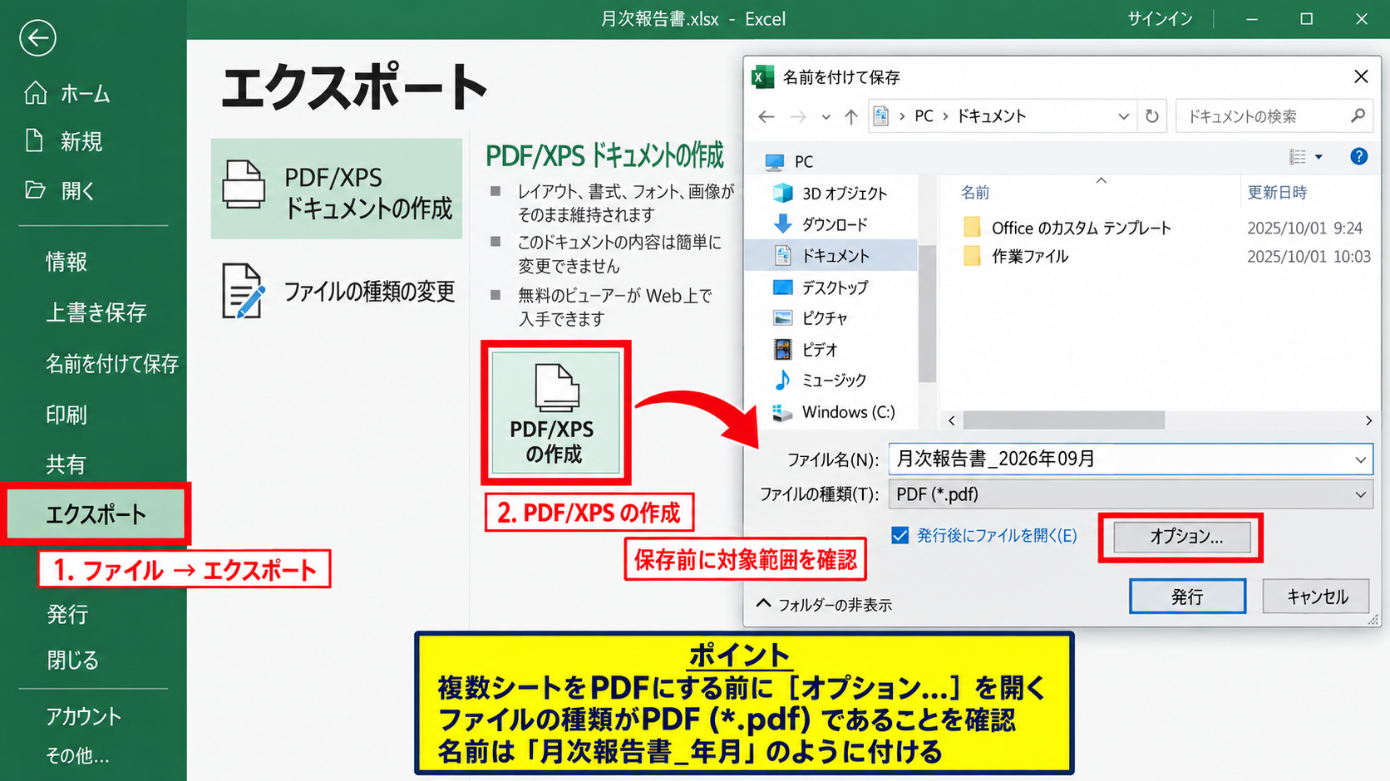Click the PDF/XPS の作成 button

pos(555,413)
